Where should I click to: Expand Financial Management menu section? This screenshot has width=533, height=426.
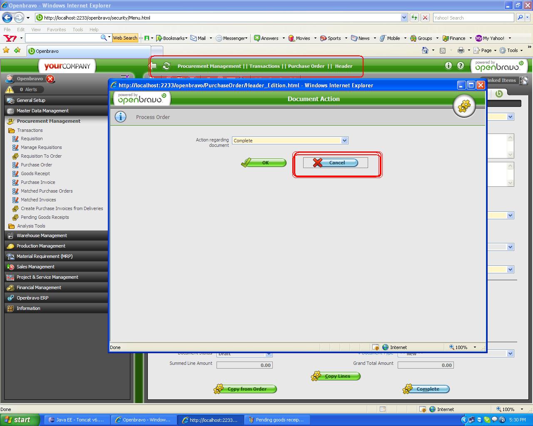coord(39,287)
